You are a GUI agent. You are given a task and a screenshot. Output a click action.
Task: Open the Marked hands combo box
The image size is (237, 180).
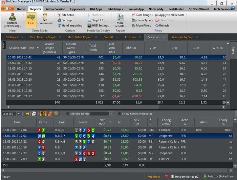[x=111, y=114]
